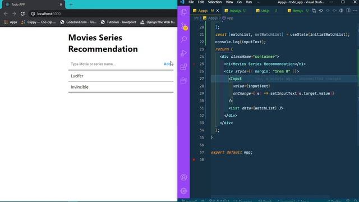
Task: Click line number 31 in the gutter
Action: coord(201,108)
